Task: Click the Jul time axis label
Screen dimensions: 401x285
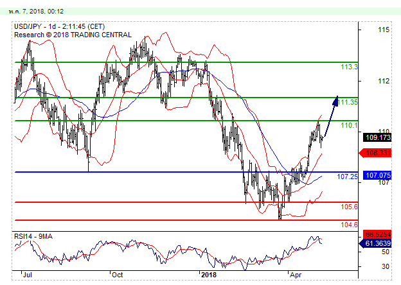Action: (x=28, y=275)
